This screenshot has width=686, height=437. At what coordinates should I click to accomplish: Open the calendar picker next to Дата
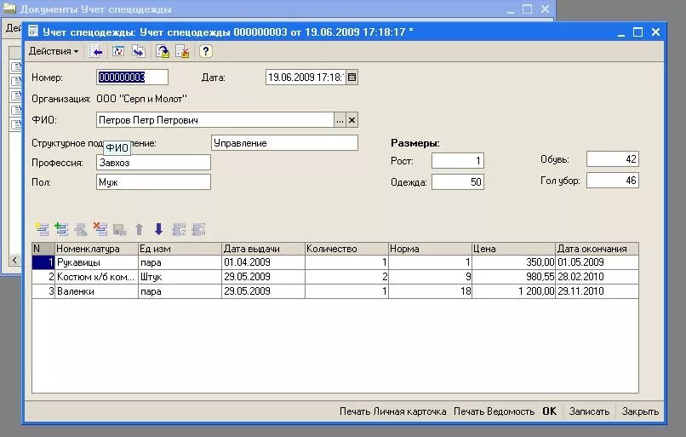click(352, 78)
